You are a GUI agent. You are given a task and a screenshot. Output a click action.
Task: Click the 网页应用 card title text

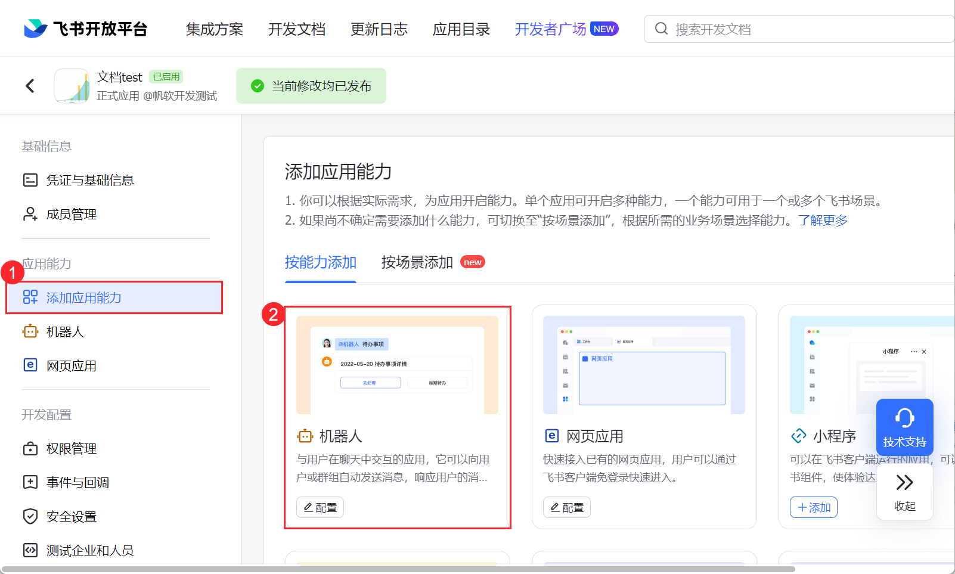click(595, 436)
